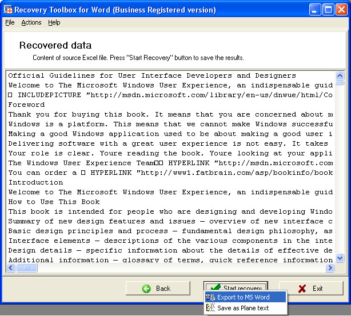Screen dimensions: 351x316
Task: Click the horizontal scrollbar left arrow
Action: tap(11, 267)
